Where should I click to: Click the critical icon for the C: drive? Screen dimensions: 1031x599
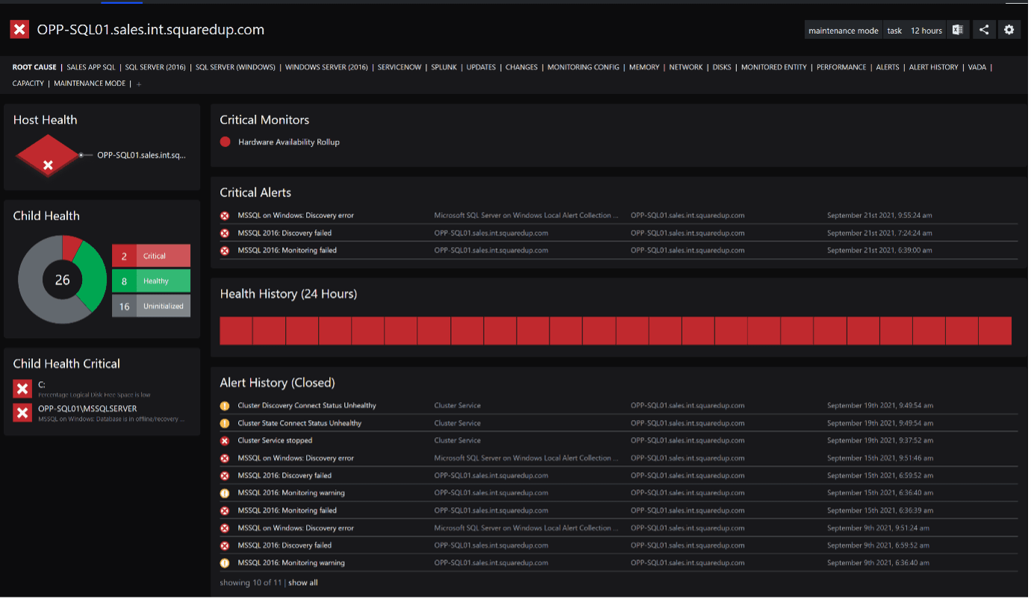22,389
